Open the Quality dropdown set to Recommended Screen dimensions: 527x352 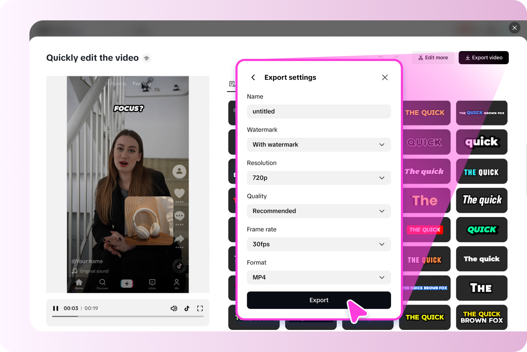pyautogui.click(x=319, y=211)
